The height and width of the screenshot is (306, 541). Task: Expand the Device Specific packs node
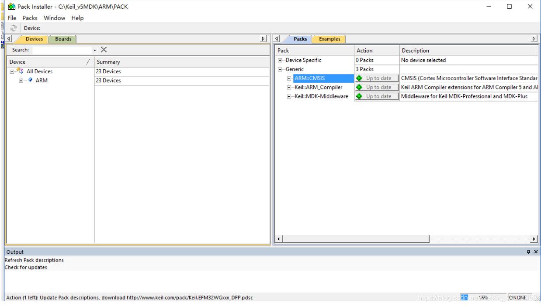click(280, 60)
